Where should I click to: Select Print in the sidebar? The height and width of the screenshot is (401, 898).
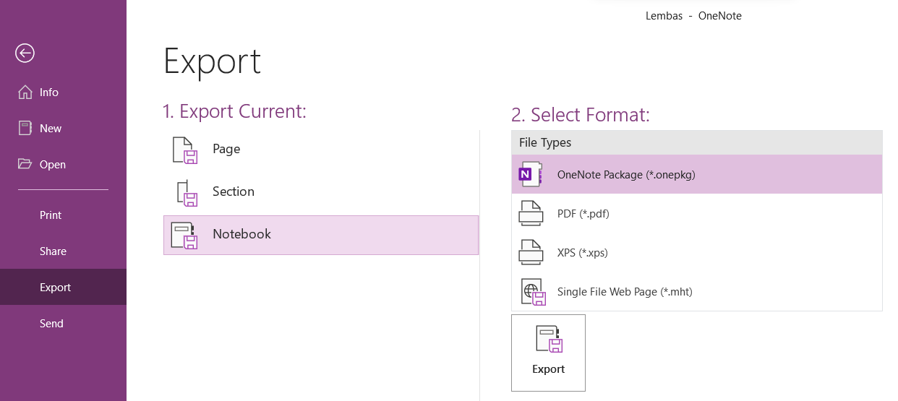point(63,215)
